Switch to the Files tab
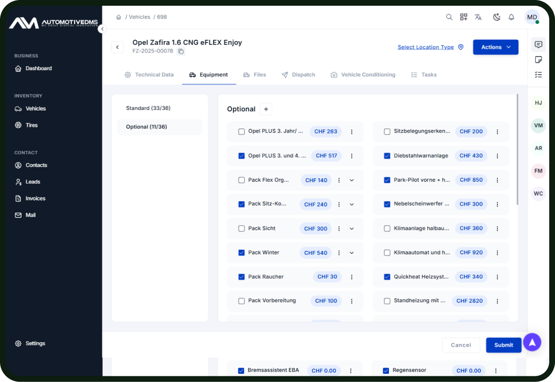 pos(255,75)
